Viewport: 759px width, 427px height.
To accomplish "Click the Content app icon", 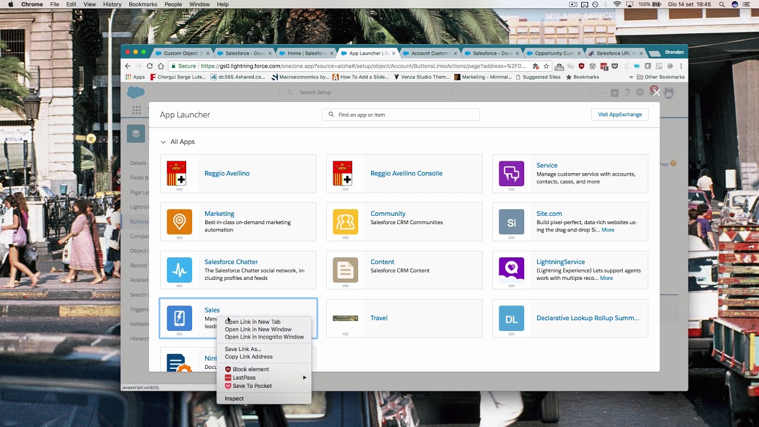I will pos(345,270).
